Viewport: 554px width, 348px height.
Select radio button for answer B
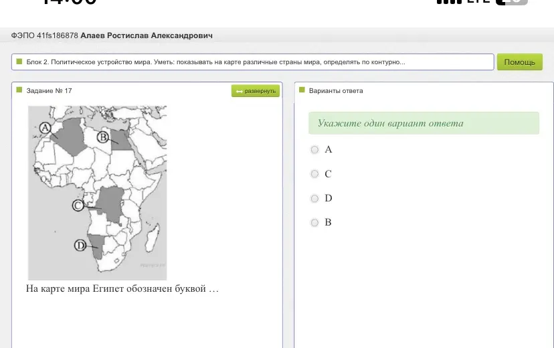coord(314,223)
